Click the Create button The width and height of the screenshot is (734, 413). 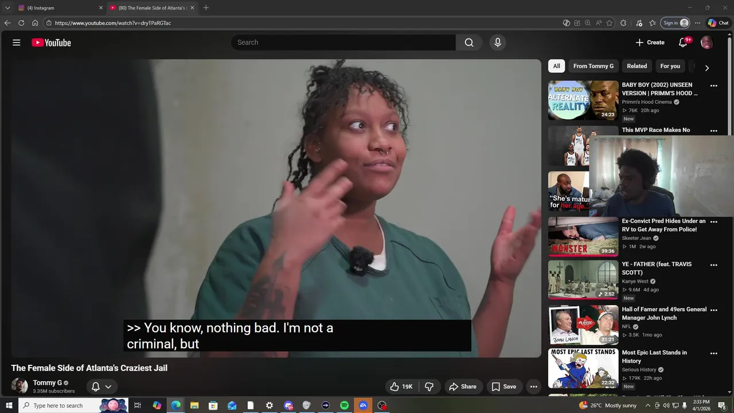(650, 42)
